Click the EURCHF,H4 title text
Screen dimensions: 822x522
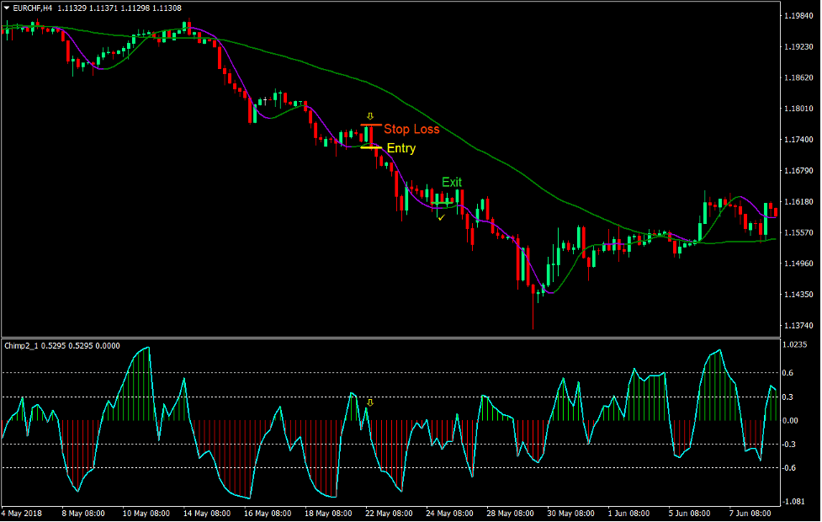34,9
